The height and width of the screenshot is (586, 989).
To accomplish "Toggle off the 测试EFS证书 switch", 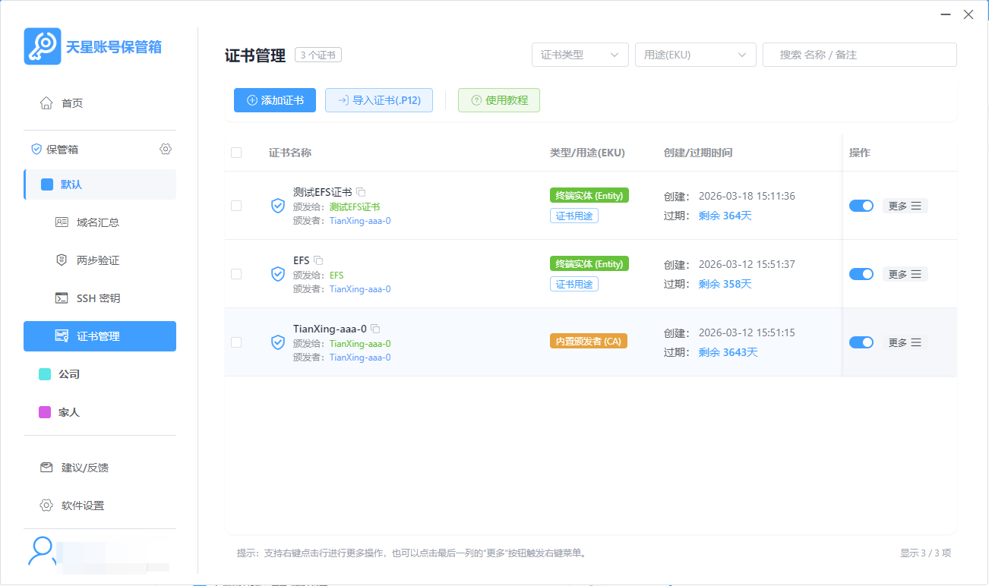I will (861, 205).
